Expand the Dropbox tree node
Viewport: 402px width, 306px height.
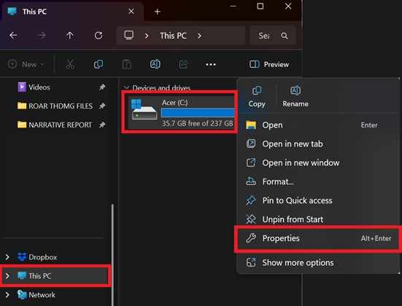pyautogui.click(x=7, y=257)
